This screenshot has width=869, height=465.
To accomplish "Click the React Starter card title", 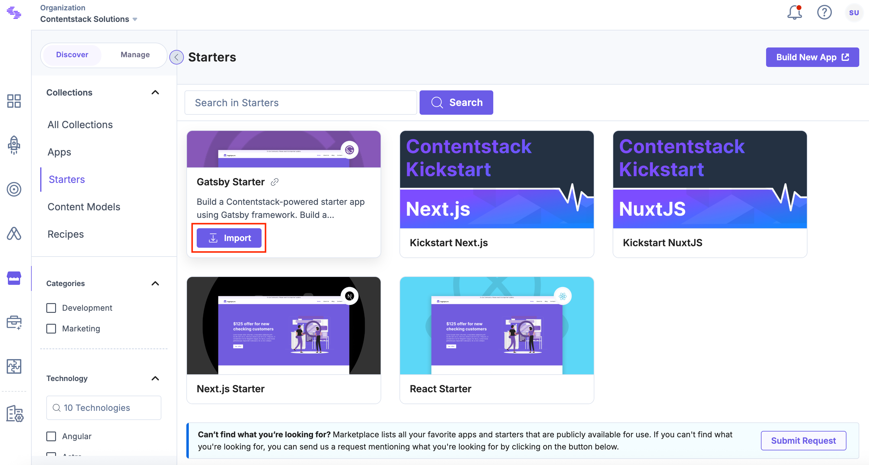I will tap(440, 389).
